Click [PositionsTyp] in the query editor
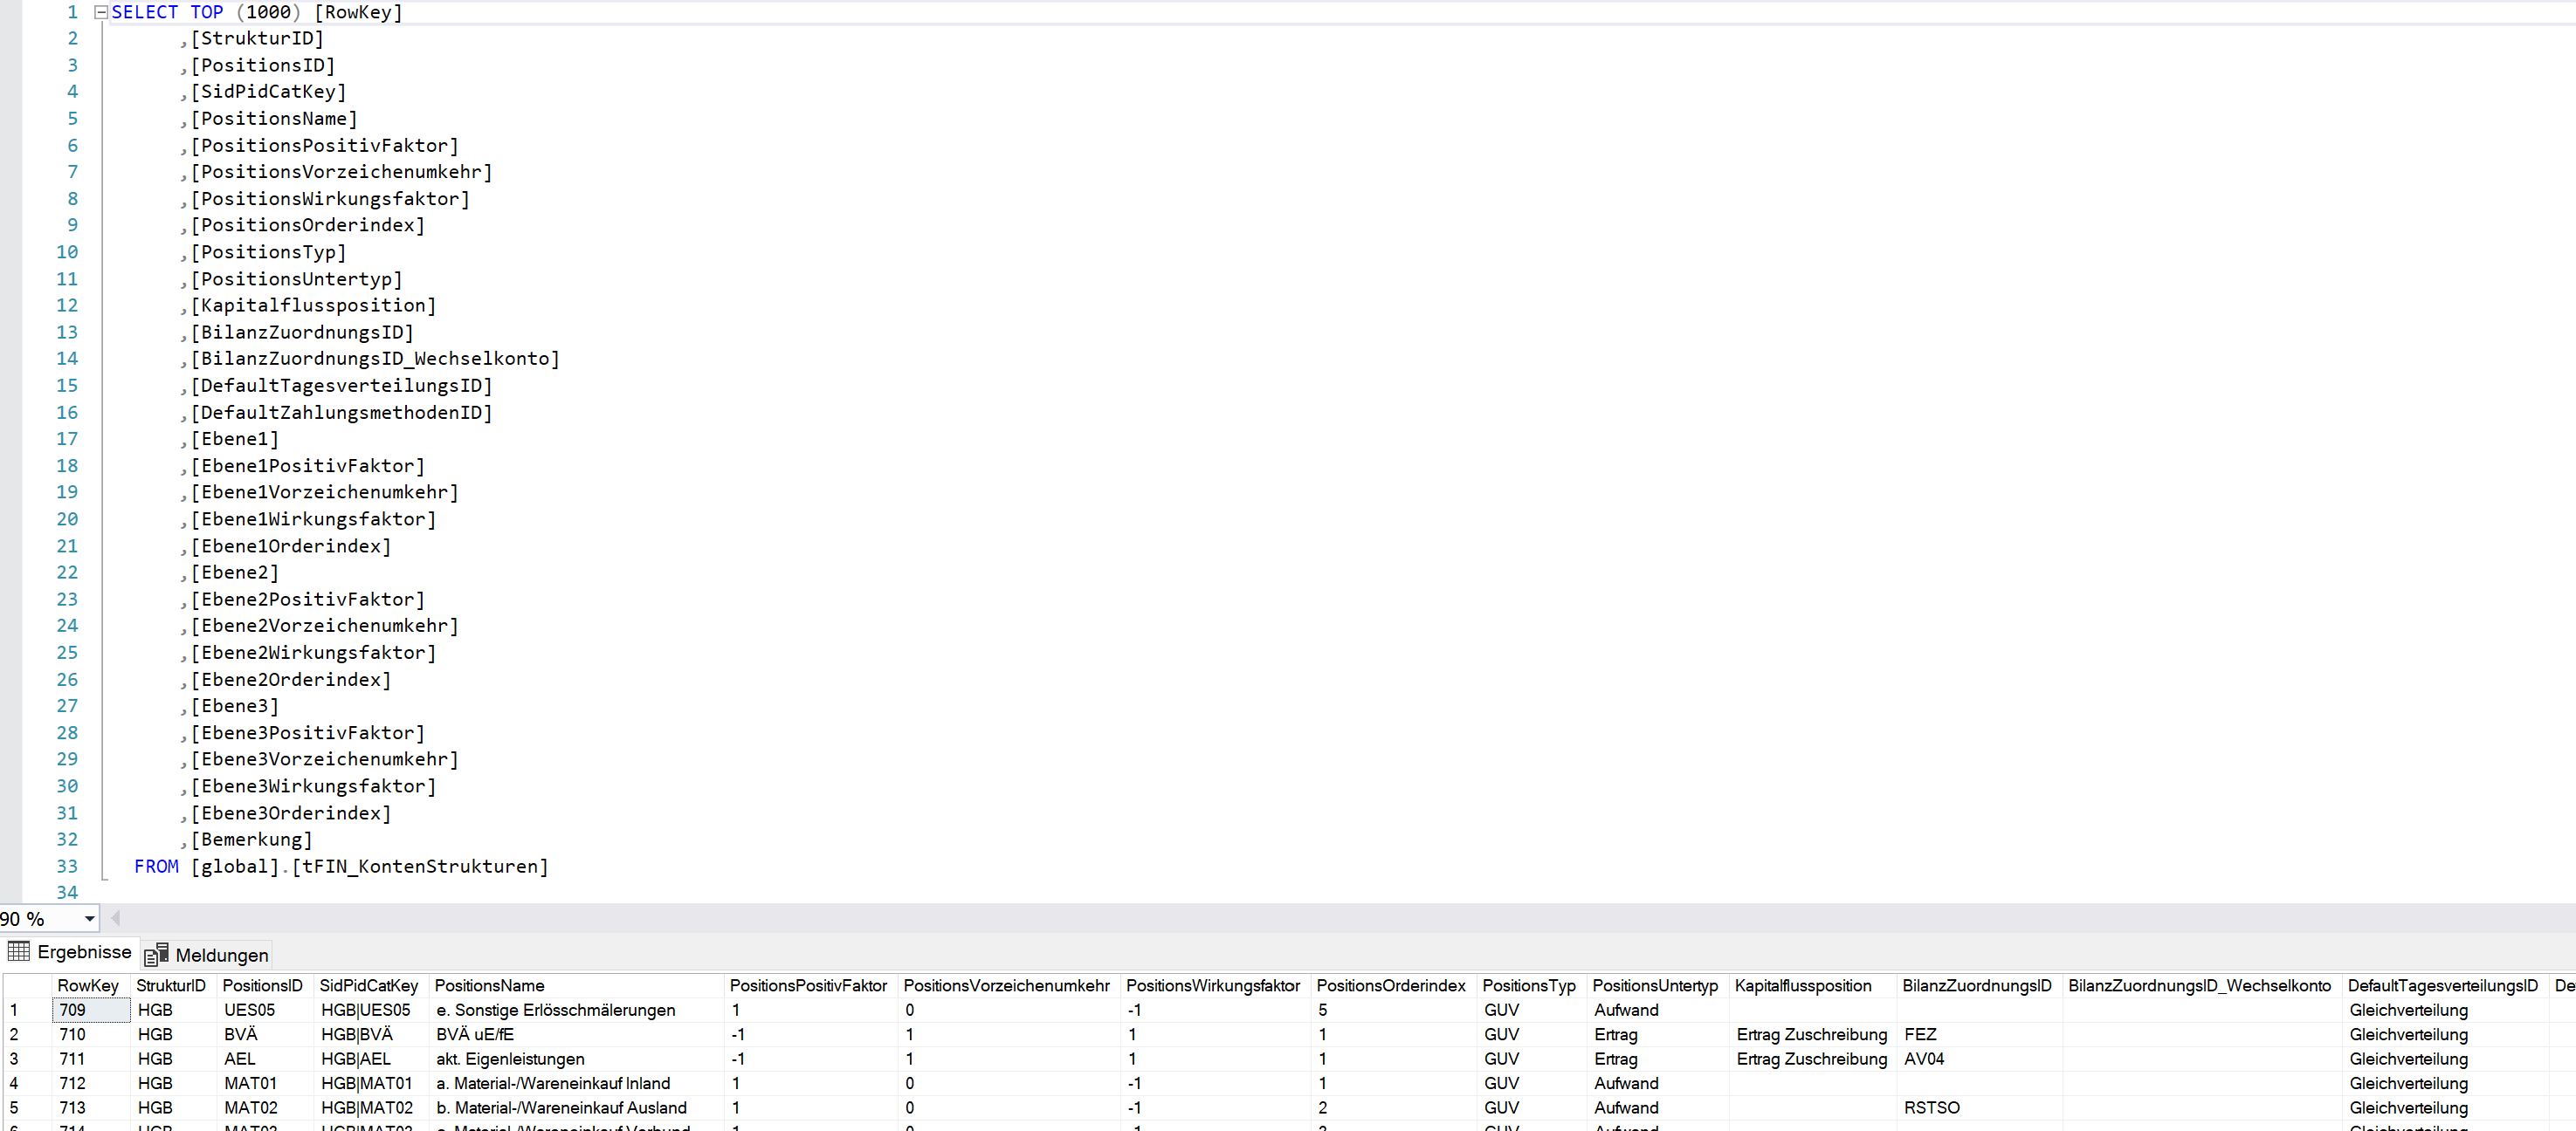2576x1131 pixels. (268, 252)
